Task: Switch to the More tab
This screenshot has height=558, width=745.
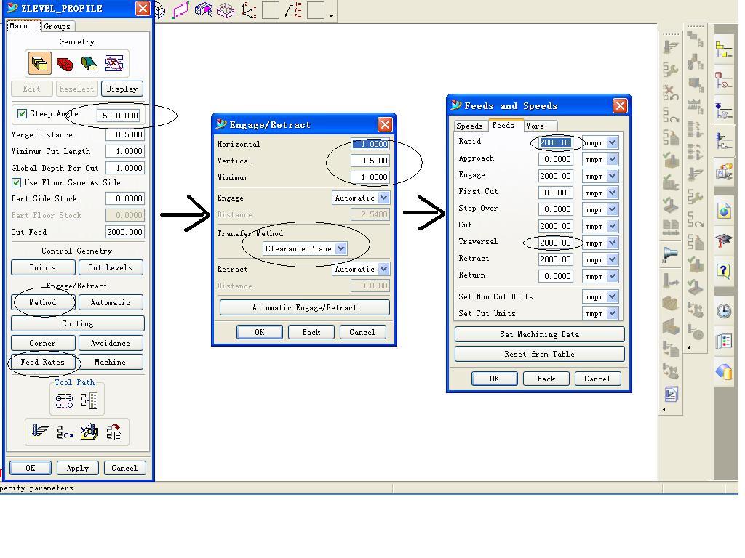Action: [541, 126]
